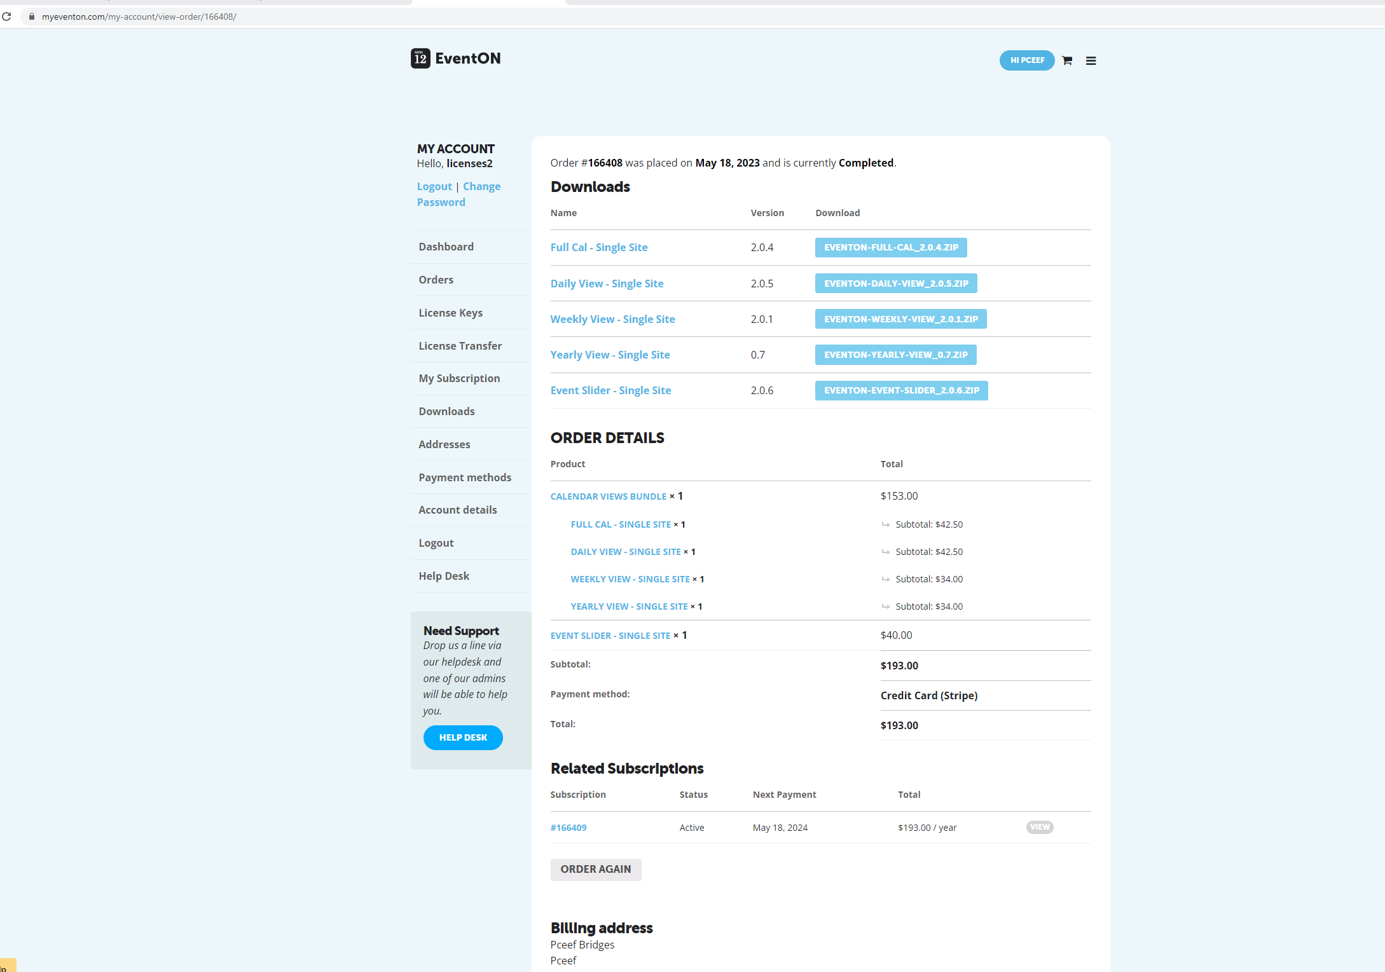Image resolution: width=1385 pixels, height=972 pixels.
Task: Open the shopping cart
Action: pos(1067,60)
